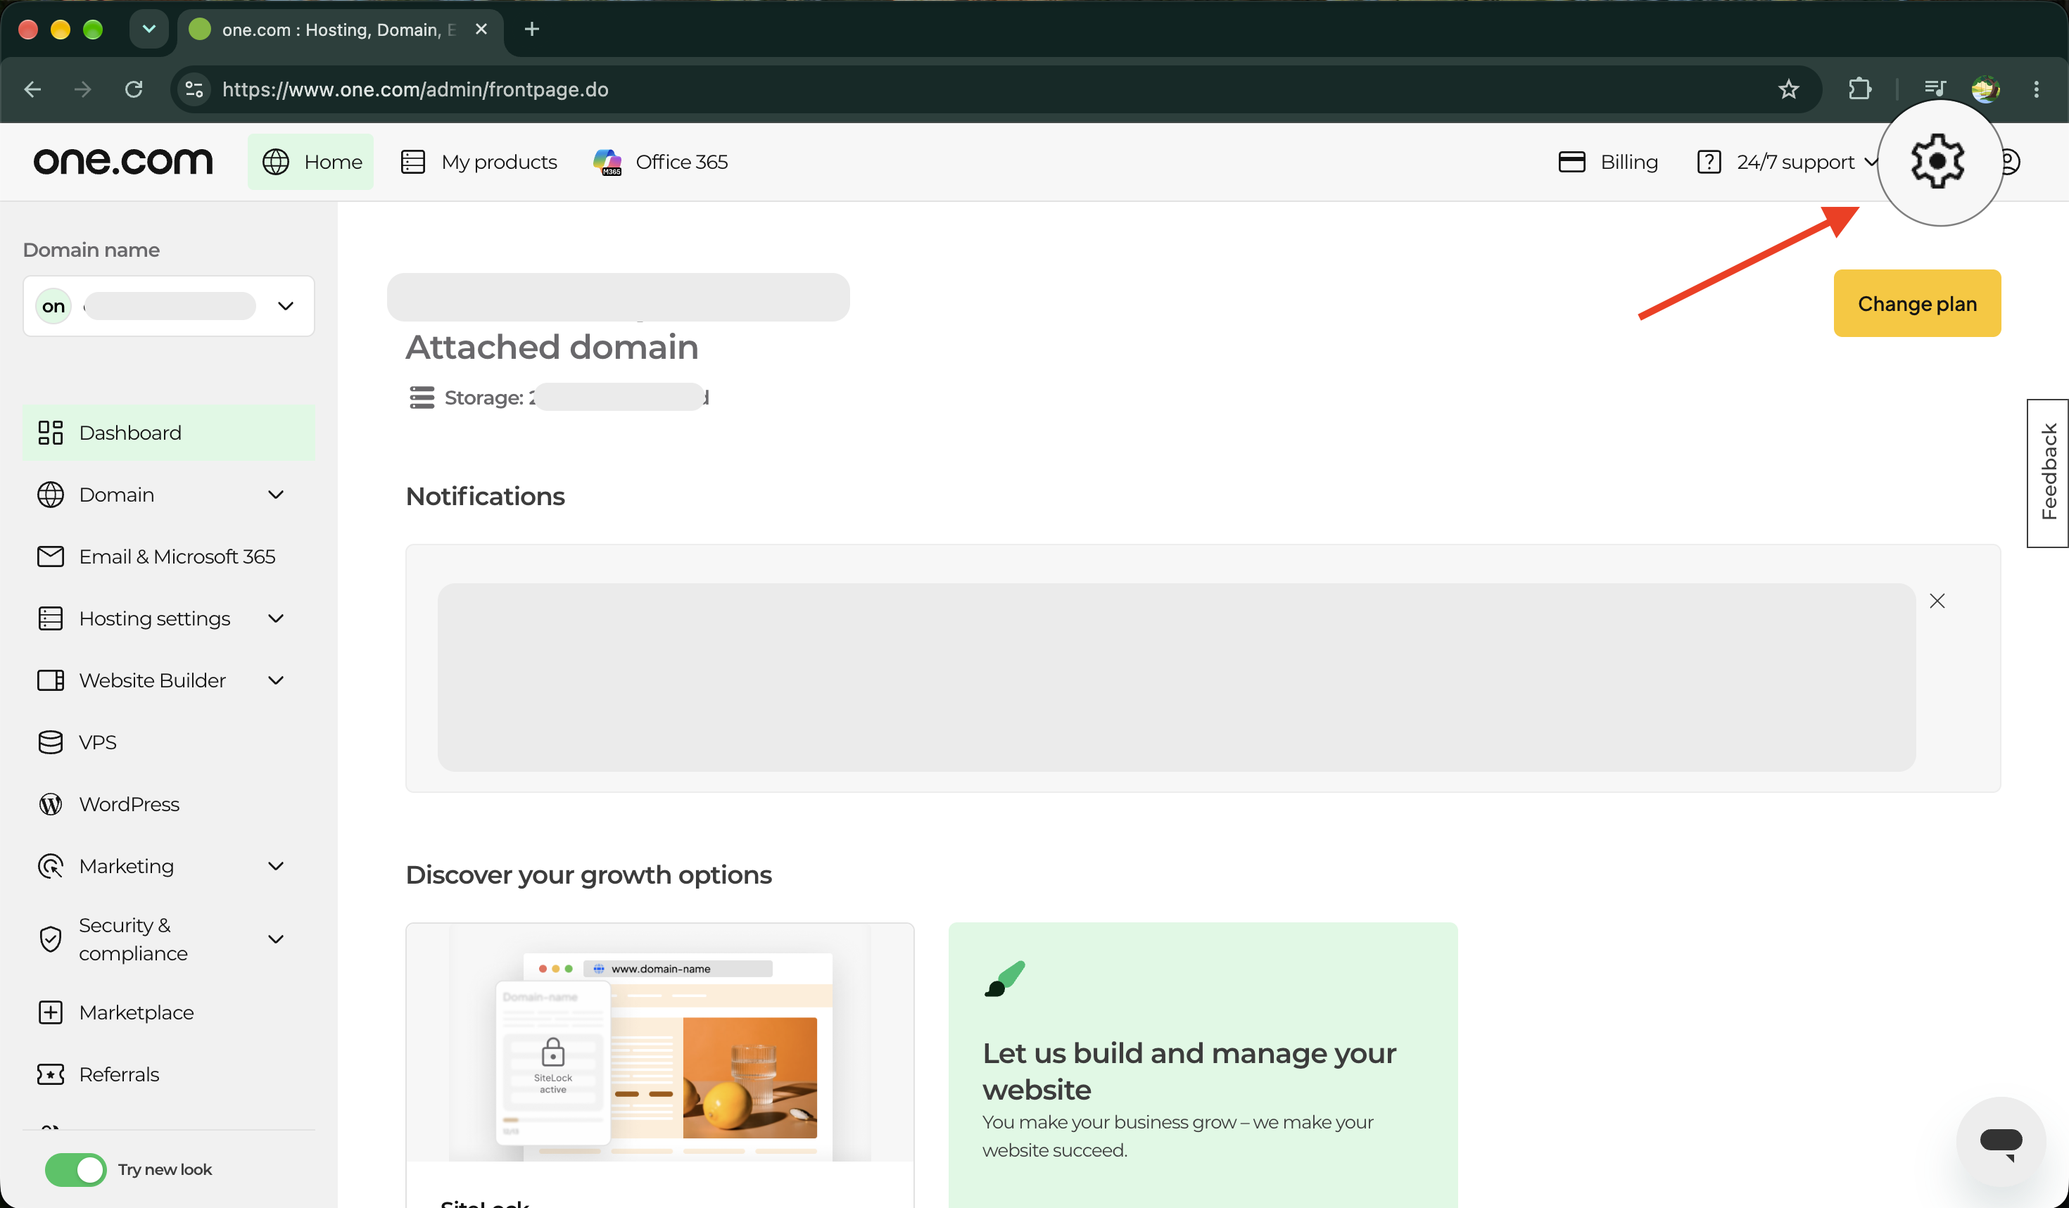Click the Security shield icon
2069x1208 pixels.
(x=50, y=939)
